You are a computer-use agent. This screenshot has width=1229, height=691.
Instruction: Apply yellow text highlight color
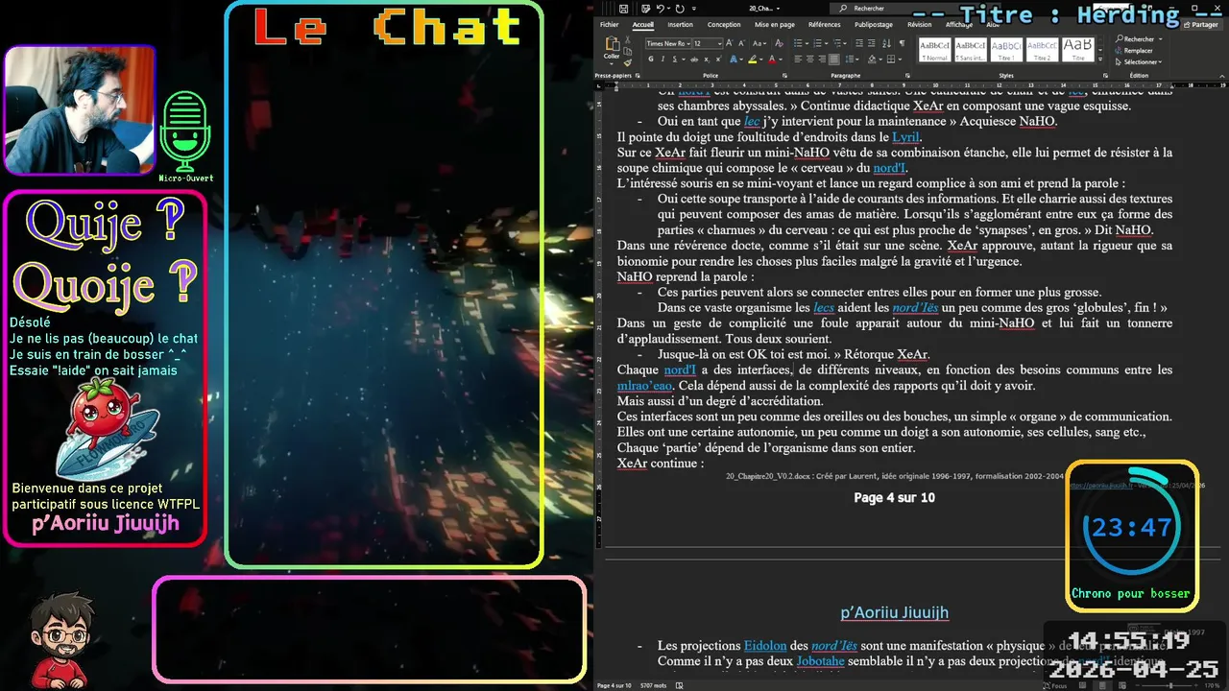[x=752, y=59]
